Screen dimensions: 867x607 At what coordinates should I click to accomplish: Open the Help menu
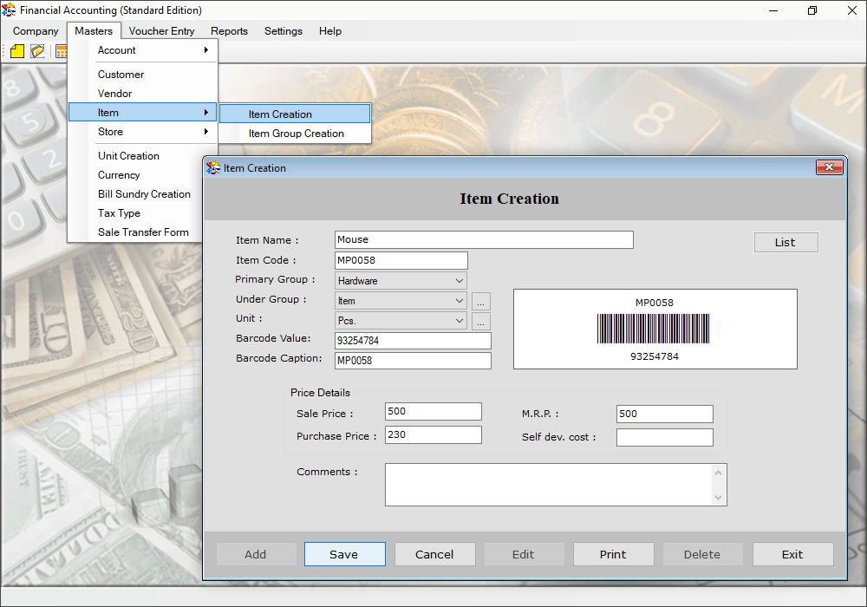coord(330,31)
